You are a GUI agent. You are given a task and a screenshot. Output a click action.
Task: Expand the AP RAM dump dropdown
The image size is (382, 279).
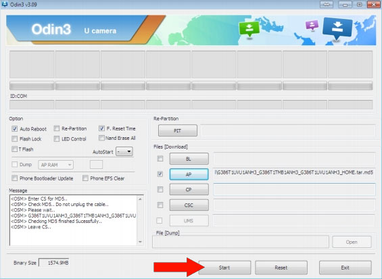(x=56, y=165)
